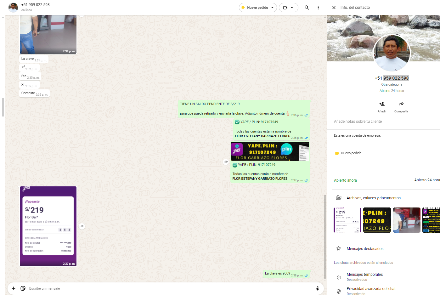Open the chat search magnifier icon
The height and width of the screenshot is (295, 440).
pos(307,8)
